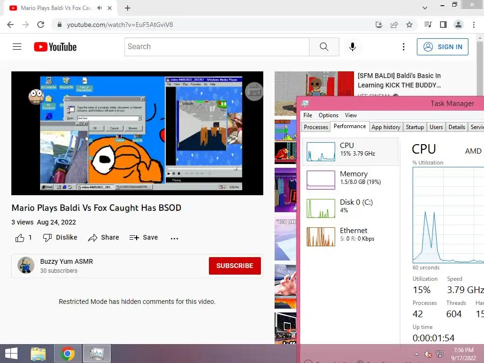This screenshot has width=484, height=363.
Task: Go to YouTube home via logo
Action: pos(55,47)
